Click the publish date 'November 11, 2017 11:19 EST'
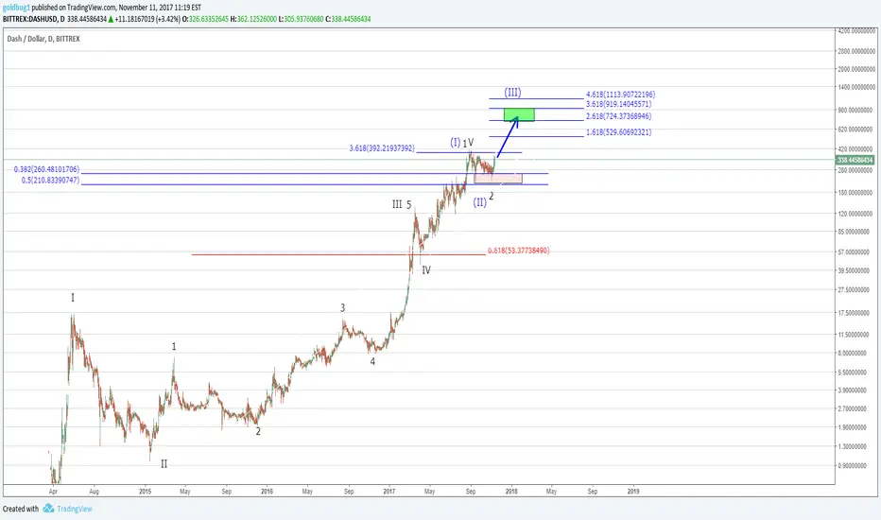This screenshot has height=520, width=881. [x=160, y=8]
